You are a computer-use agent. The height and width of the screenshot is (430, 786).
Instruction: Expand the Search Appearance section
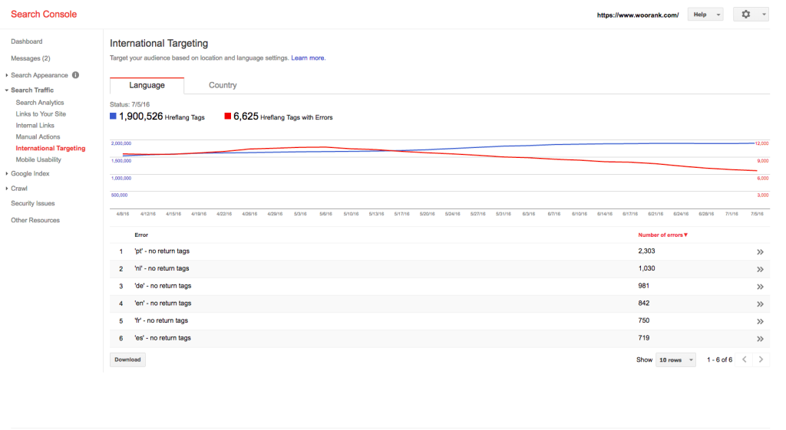(x=6, y=75)
